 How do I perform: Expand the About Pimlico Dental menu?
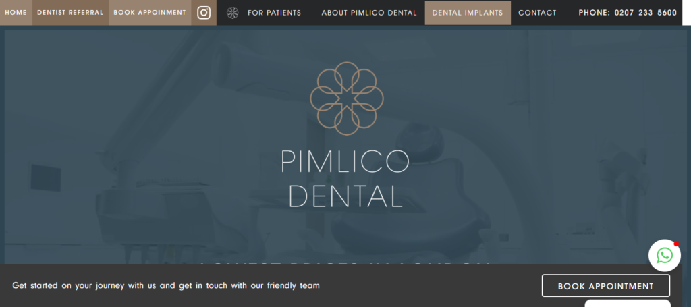(369, 13)
